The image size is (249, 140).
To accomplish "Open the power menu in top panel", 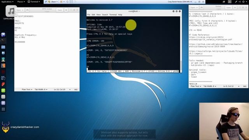I will point(245,2).
